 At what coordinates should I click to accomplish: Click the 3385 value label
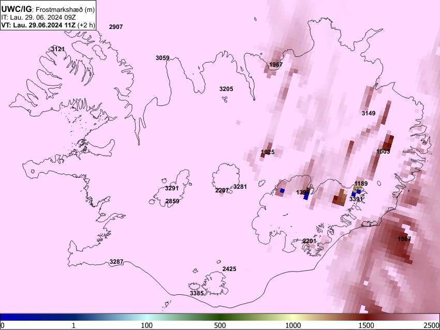(x=197, y=293)
